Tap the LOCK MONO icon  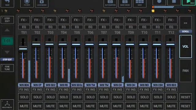42,3
